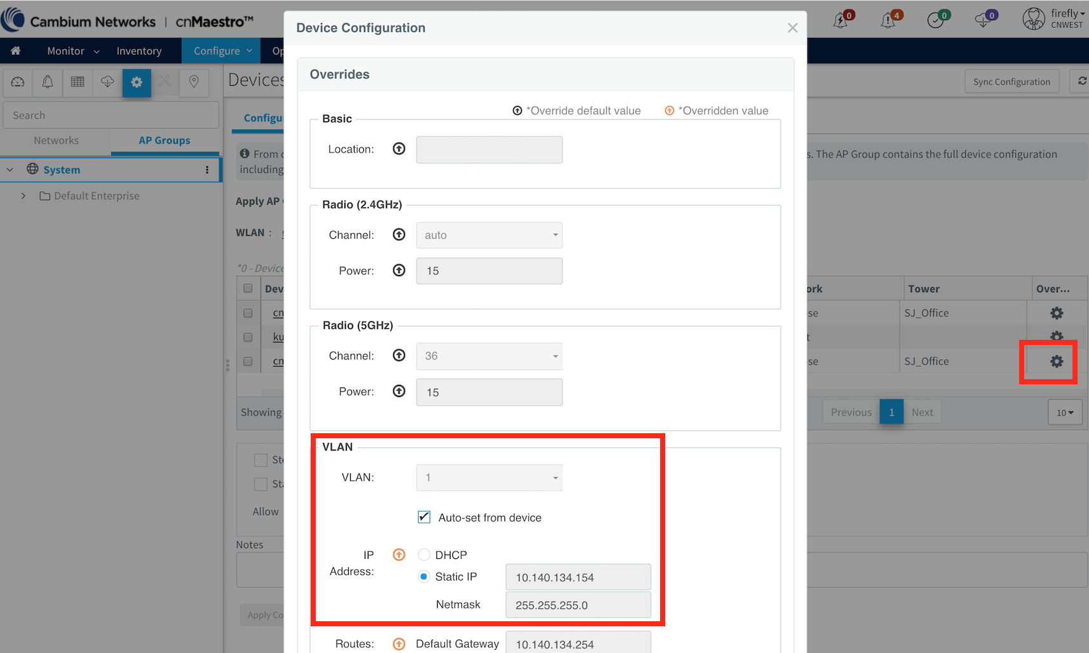This screenshot has height=653, width=1089.
Task: Click the map location pin icon
Action: coord(194,82)
